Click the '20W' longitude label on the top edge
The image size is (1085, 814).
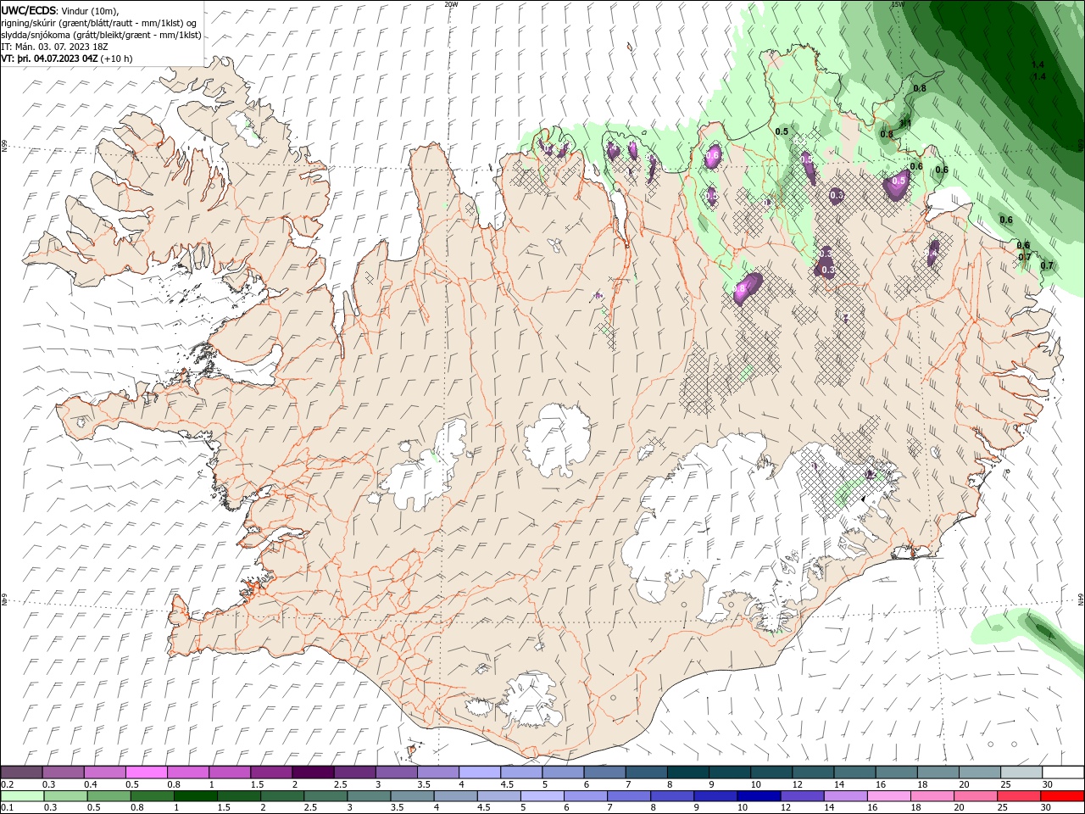(451, 4)
